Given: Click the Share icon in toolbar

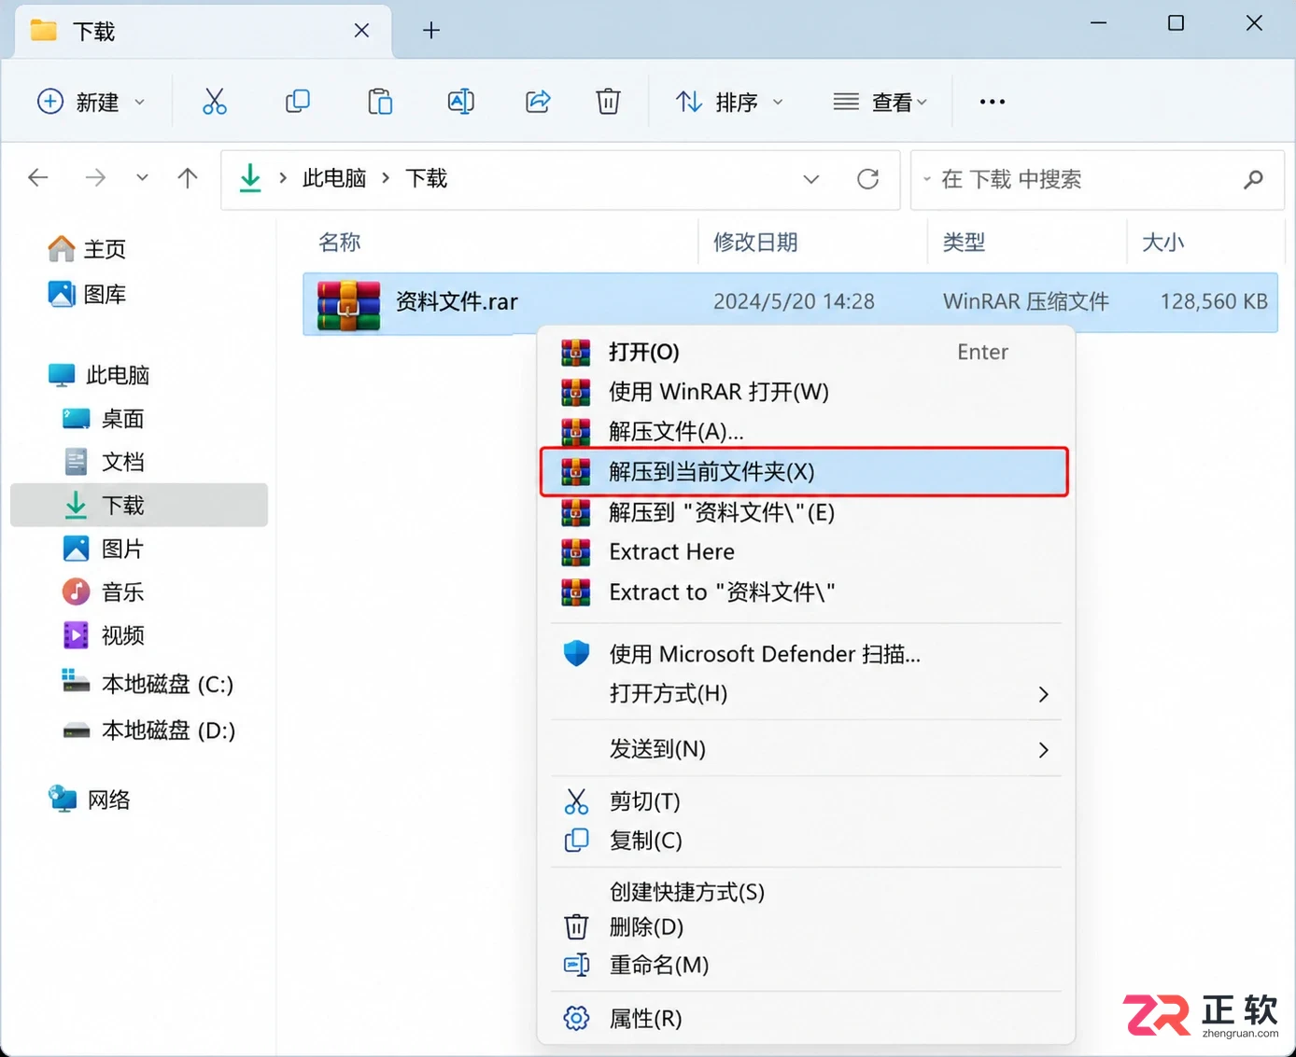Looking at the screenshot, I should point(538,102).
